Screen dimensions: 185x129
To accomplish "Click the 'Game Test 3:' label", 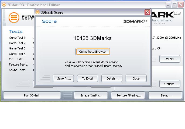I will point(18,48).
